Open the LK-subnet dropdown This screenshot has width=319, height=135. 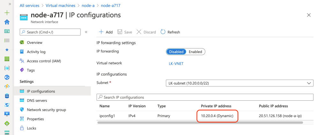[239, 83]
